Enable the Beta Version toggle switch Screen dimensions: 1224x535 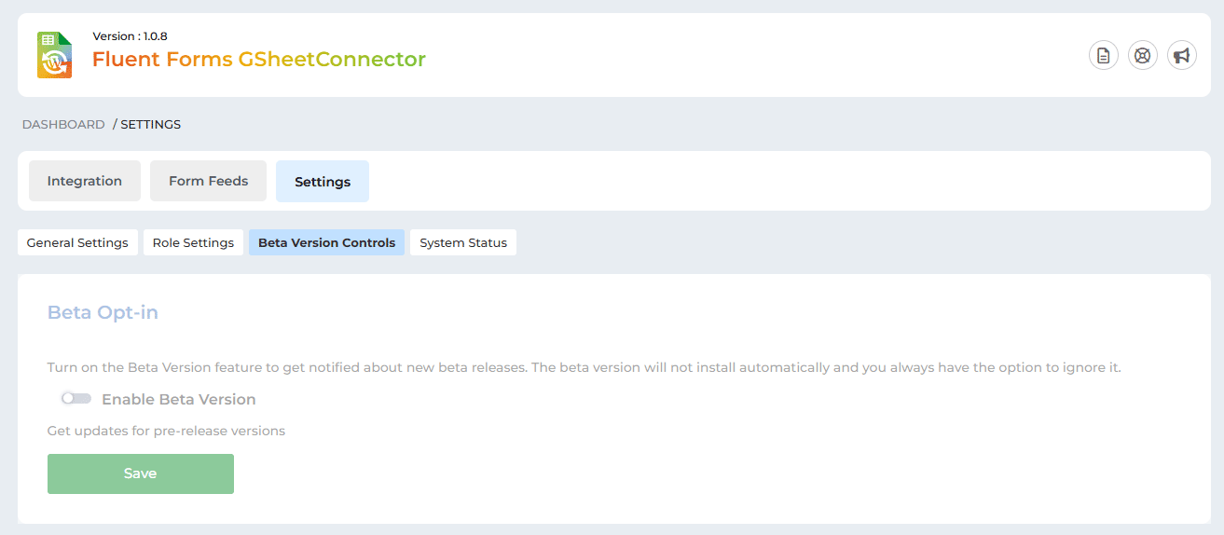click(x=76, y=399)
